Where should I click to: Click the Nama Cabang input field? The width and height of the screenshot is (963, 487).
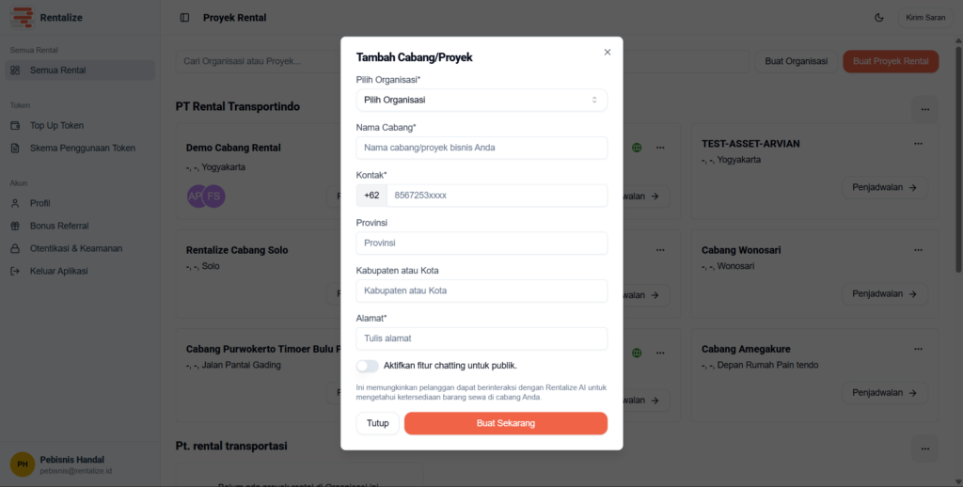(481, 148)
